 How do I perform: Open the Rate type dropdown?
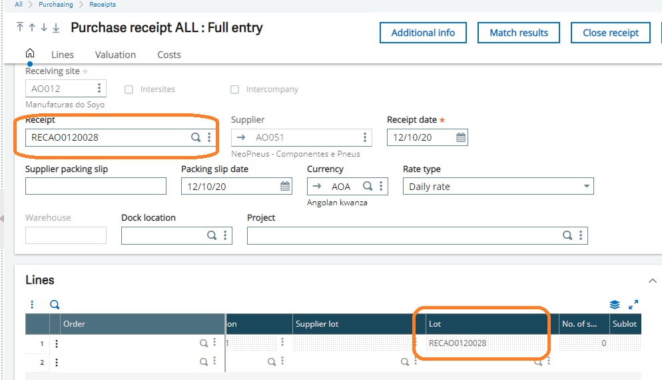click(586, 187)
